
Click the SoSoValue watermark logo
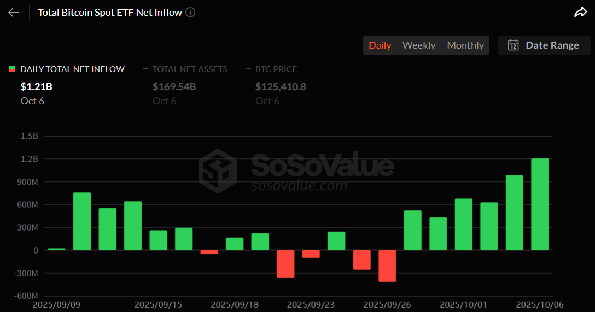pyautogui.click(x=217, y=170)
